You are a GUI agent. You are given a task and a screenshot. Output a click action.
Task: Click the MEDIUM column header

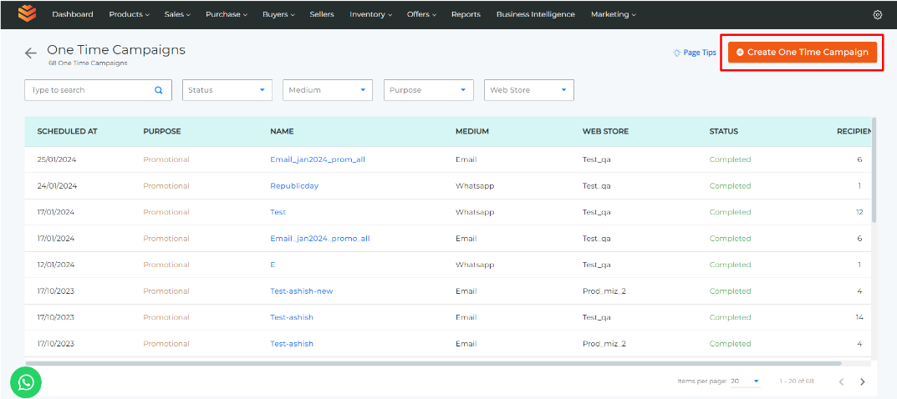pos(472,131)
